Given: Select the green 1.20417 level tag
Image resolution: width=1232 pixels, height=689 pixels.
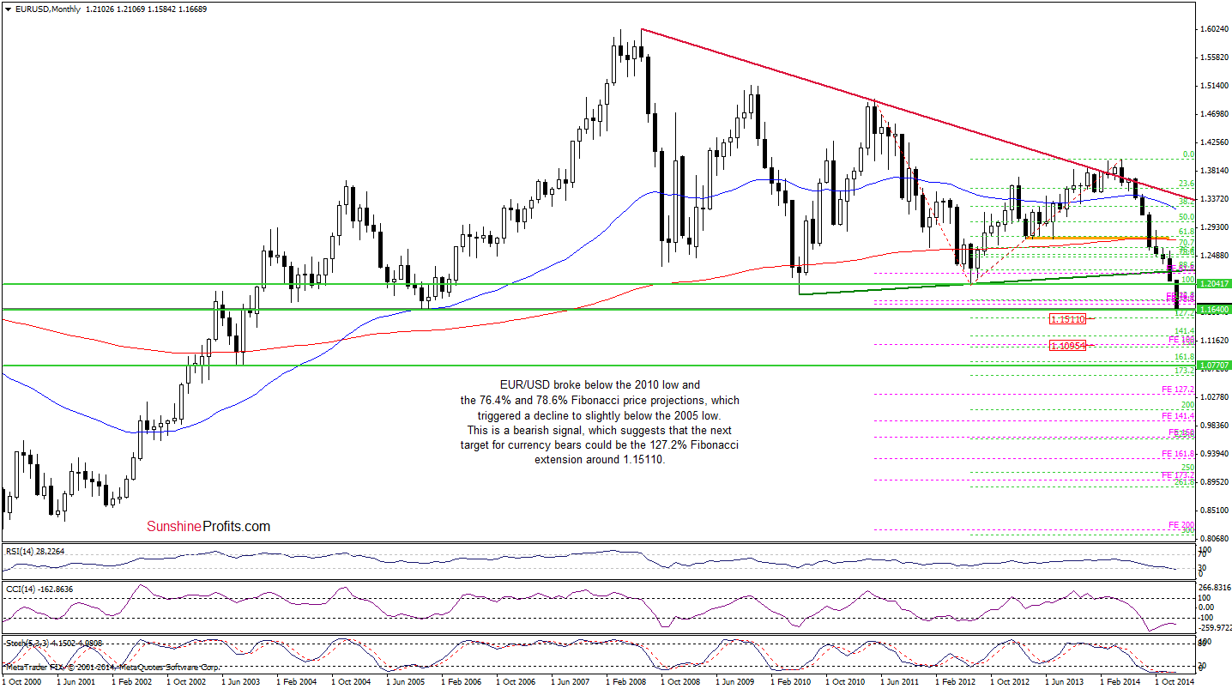Looking at the screenshot, I should tap(1214, 283).
